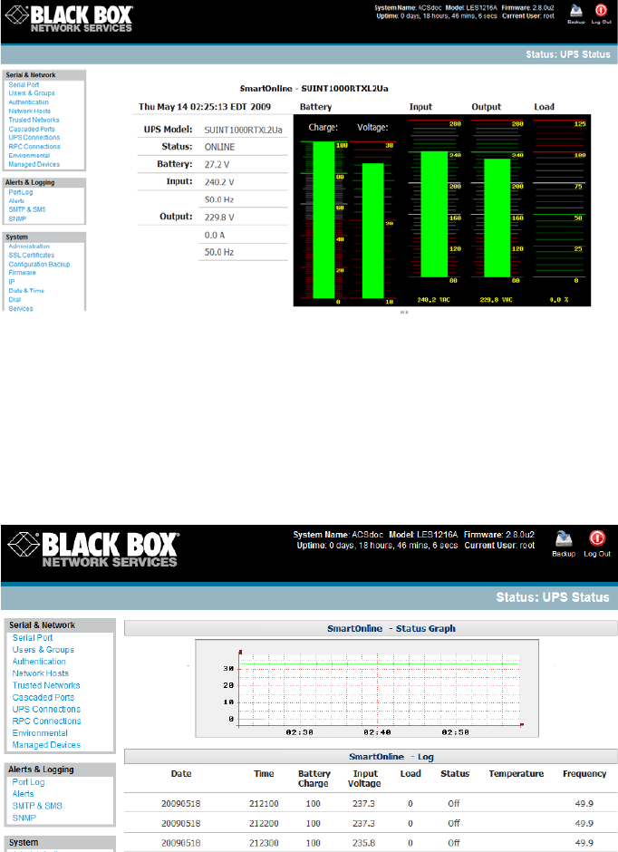Open RPC Connections in upper screenshot sidebar
Screen dimensions: 618x852
point(34,147)
